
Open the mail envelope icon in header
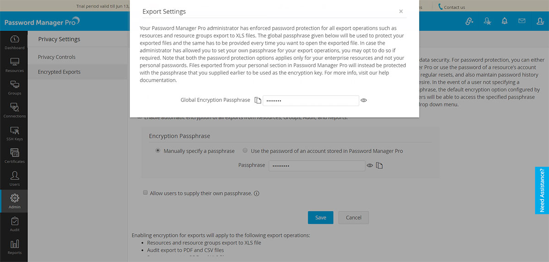(522, 21)
